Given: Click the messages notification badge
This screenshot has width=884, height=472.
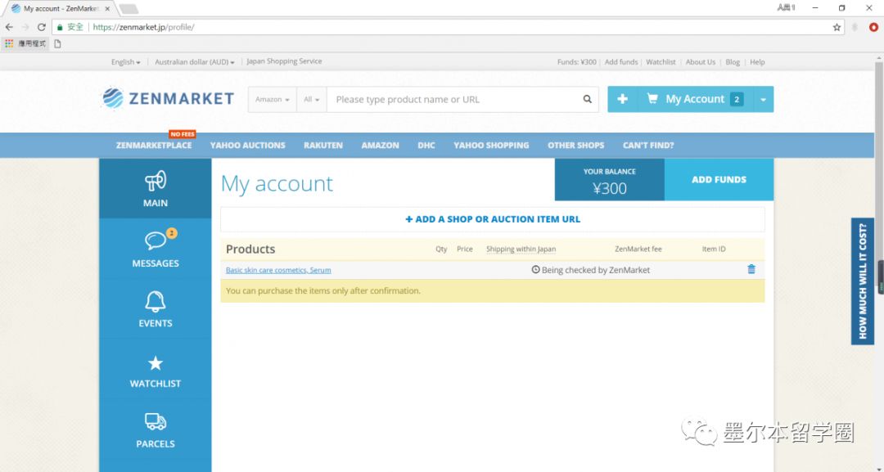Looking at the screenshot, I should pos(172,232).
